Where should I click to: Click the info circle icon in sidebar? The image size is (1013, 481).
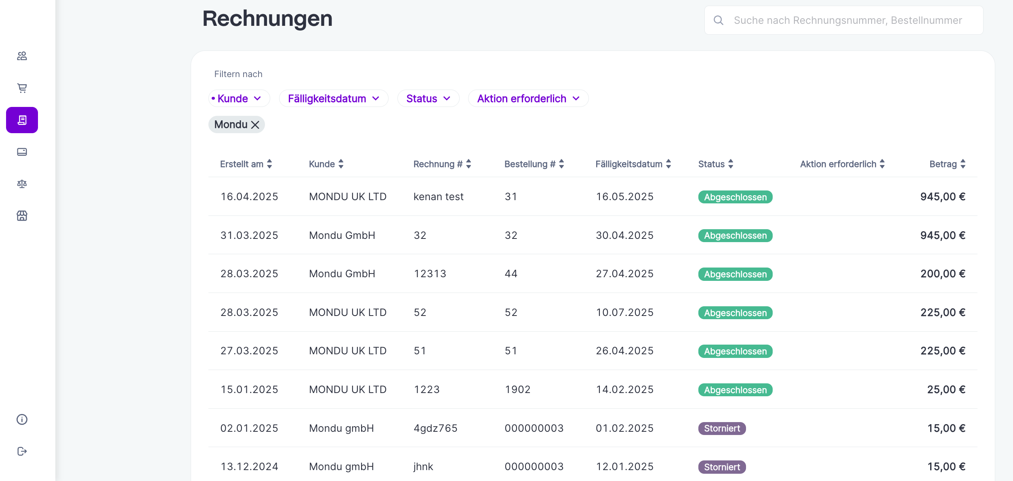tap(22, 420)
